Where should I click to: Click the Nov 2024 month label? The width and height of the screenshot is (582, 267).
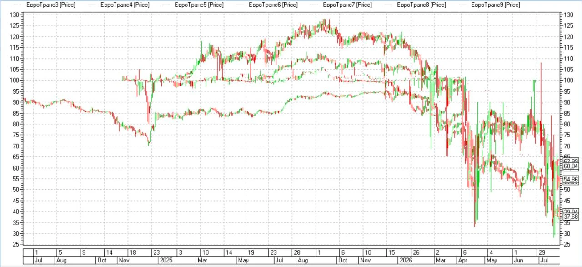click(x=124, y=261)
